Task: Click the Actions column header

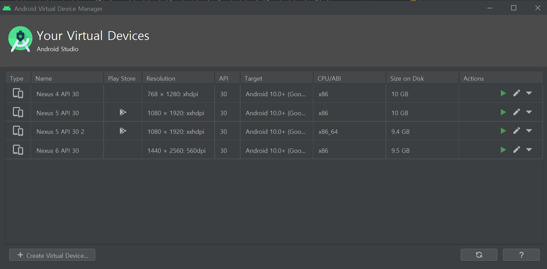Action: (501, 78)
